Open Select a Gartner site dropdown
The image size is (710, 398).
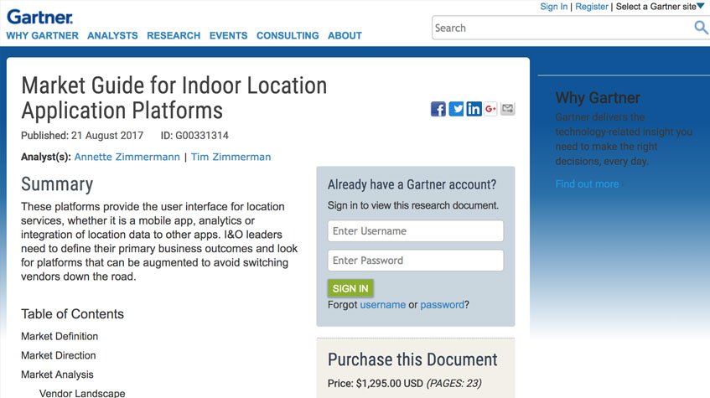pos(660,7)
